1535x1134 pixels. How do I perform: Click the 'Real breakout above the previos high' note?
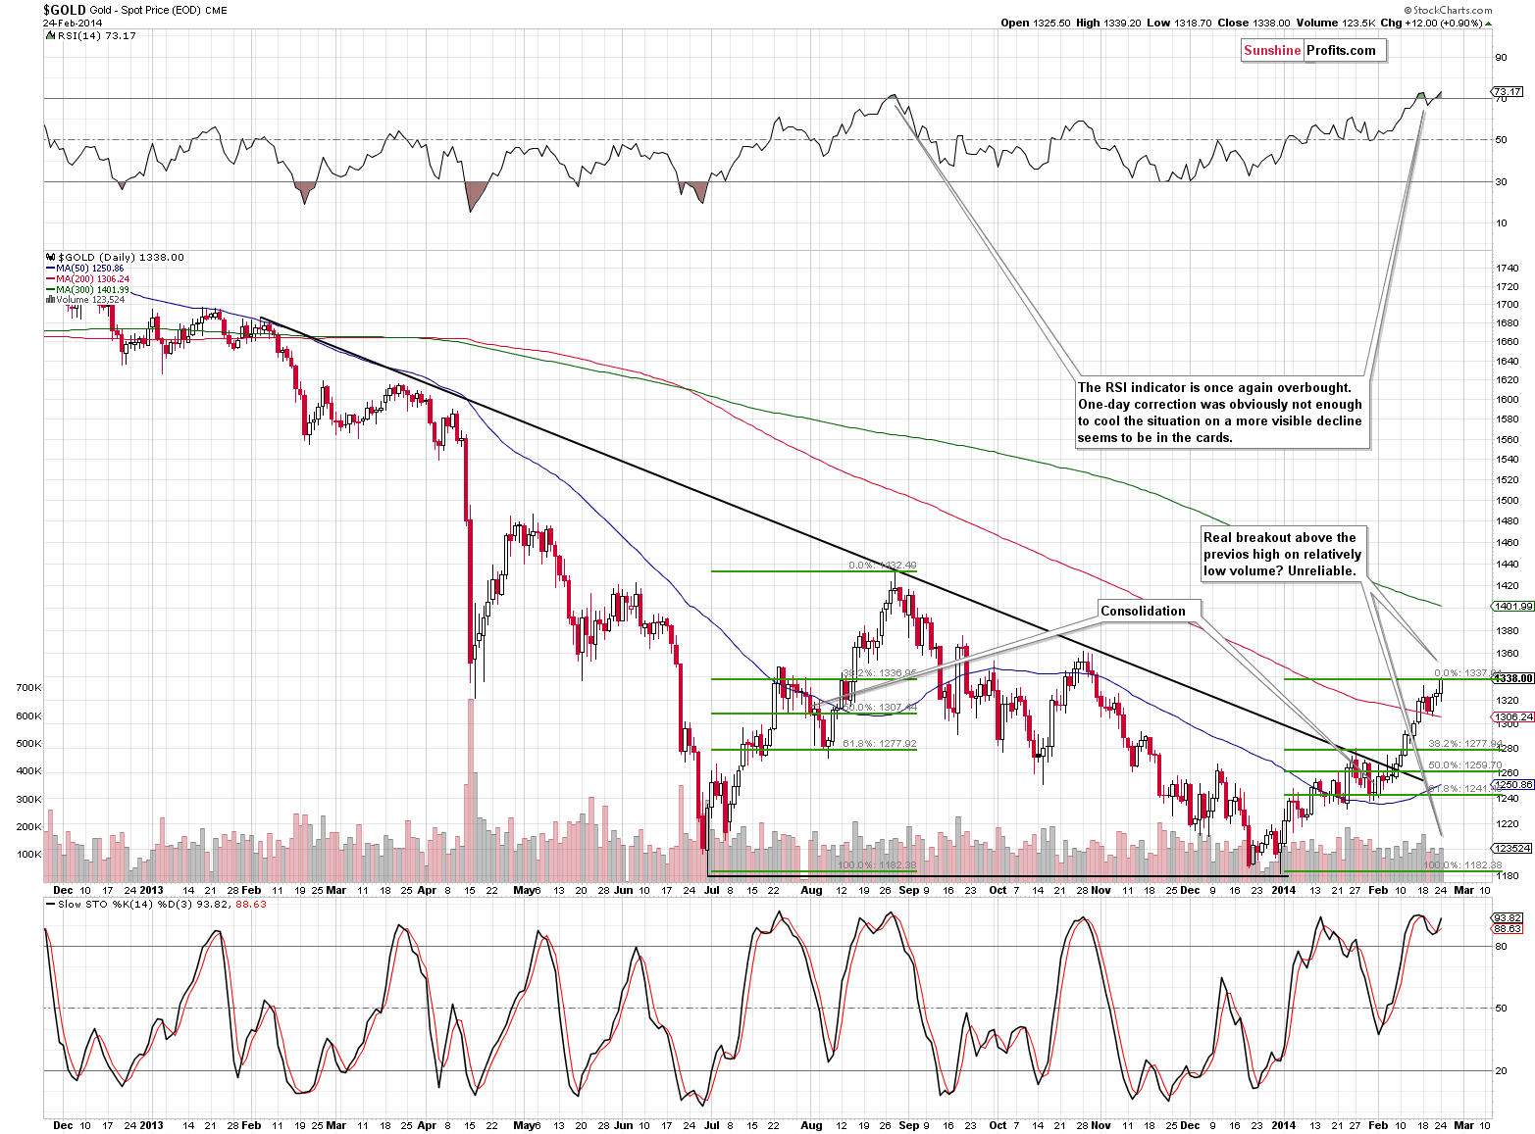click(x=1283, y=554)
